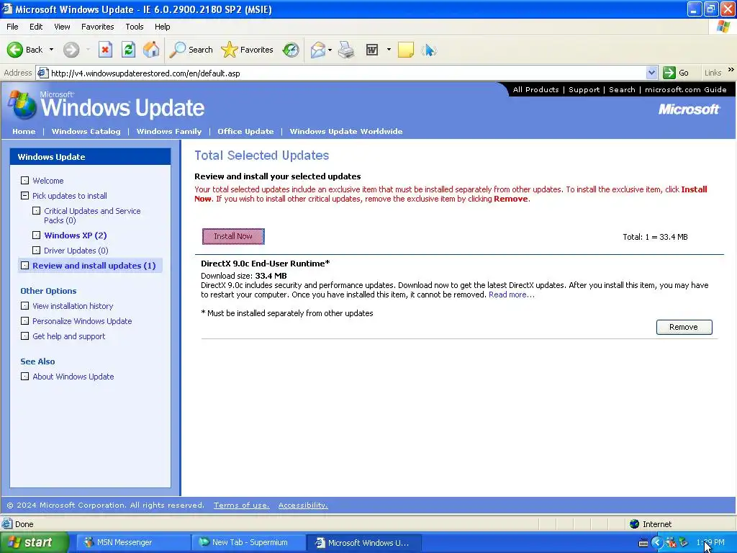Open the Favorites menu
Image resolution: width=737 pixels, height=553 pixels.
97,27
